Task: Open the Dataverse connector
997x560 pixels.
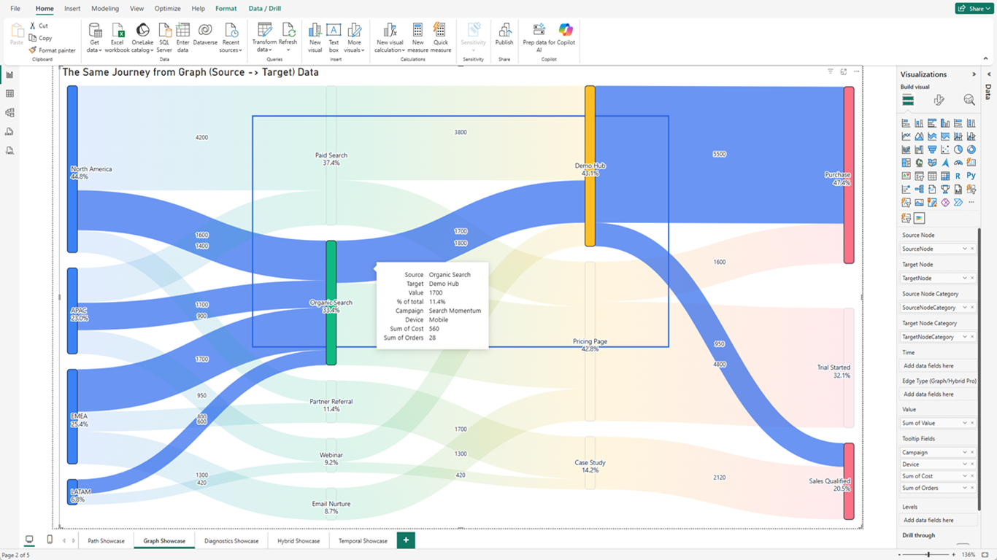Action: pos(205,34)
